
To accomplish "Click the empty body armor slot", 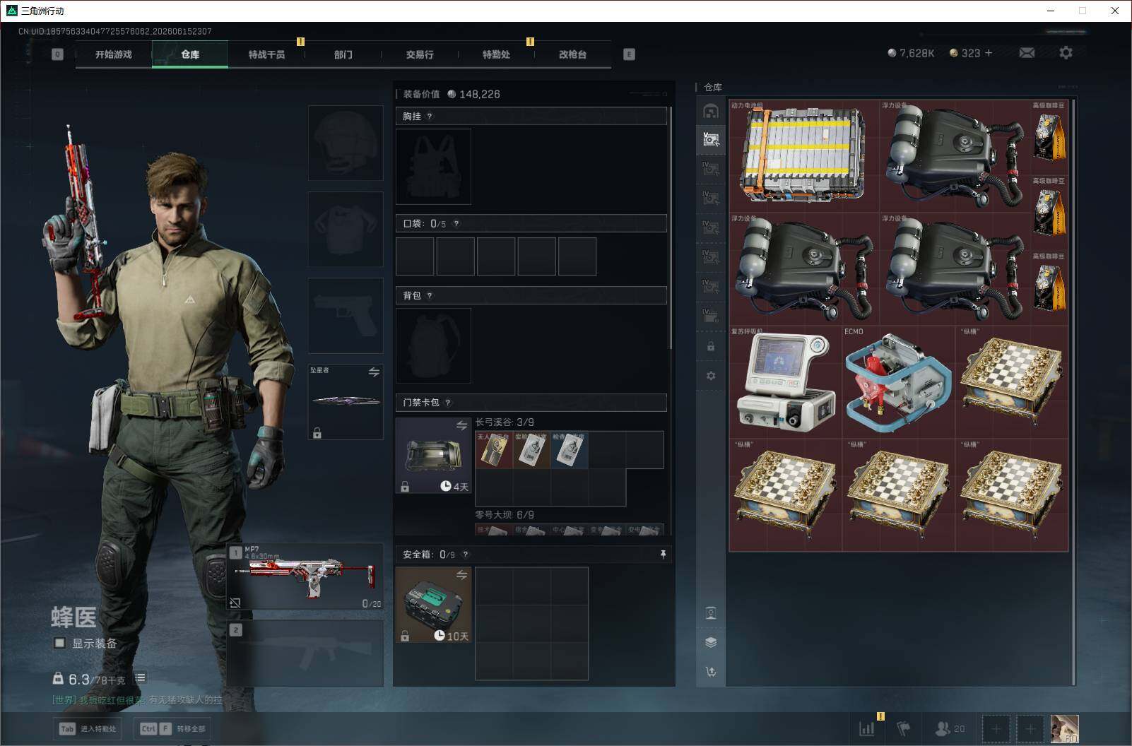I will click(x=346, y=229).
